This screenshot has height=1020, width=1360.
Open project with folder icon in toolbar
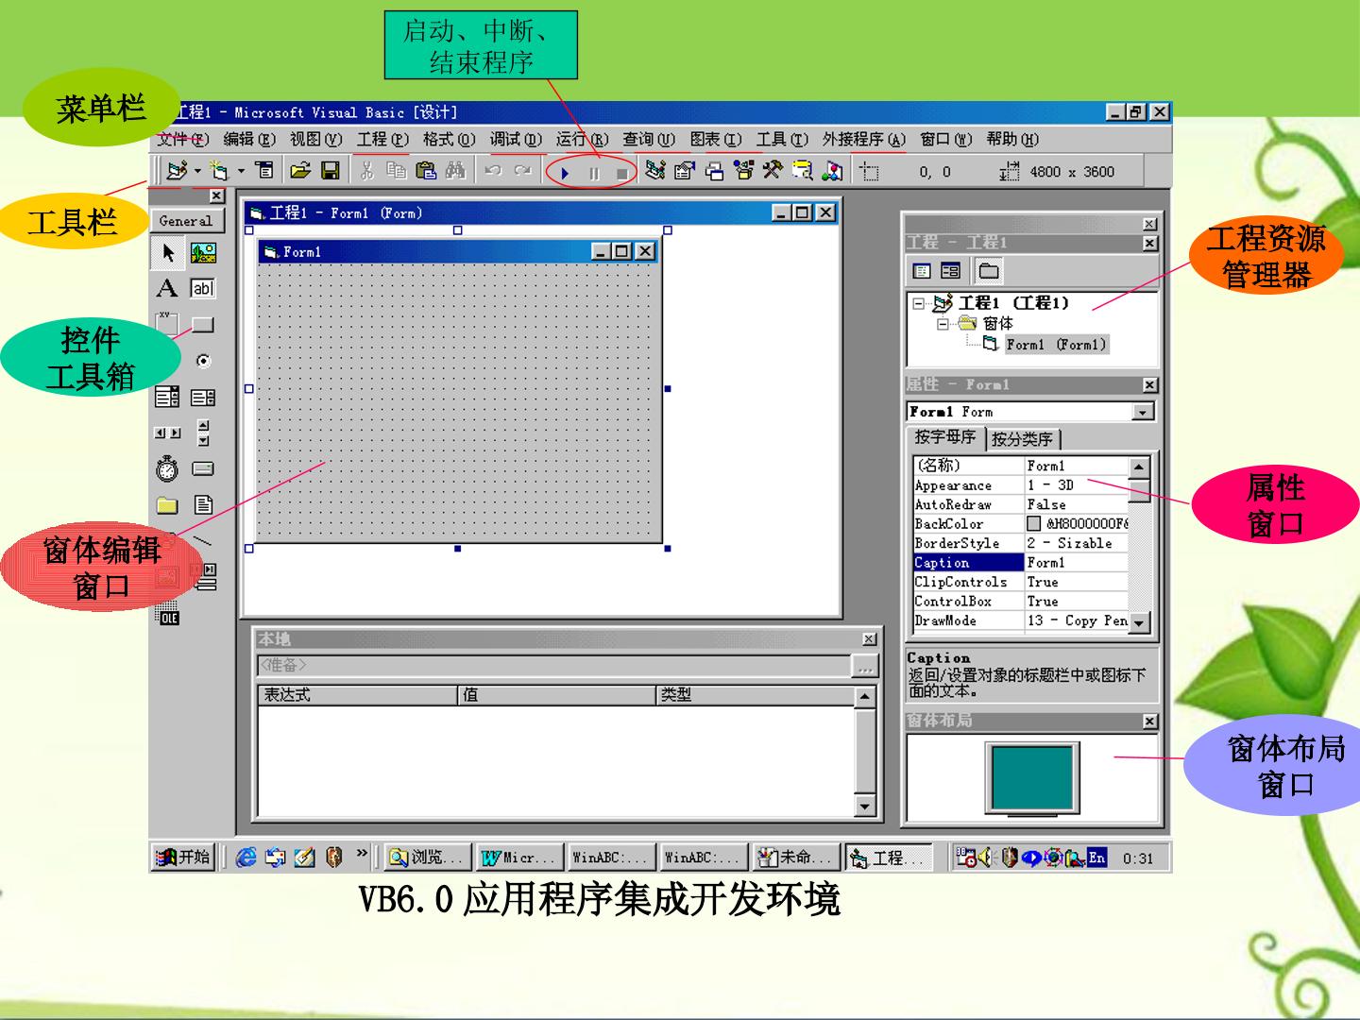[300, 171]
